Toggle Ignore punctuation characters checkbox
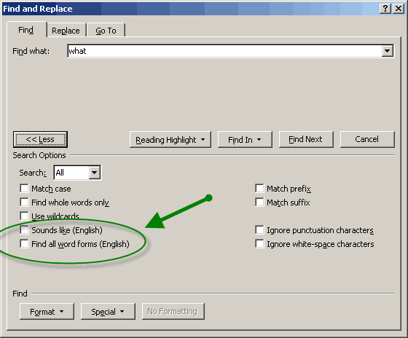The image size is (408, 338). point(259,230)
